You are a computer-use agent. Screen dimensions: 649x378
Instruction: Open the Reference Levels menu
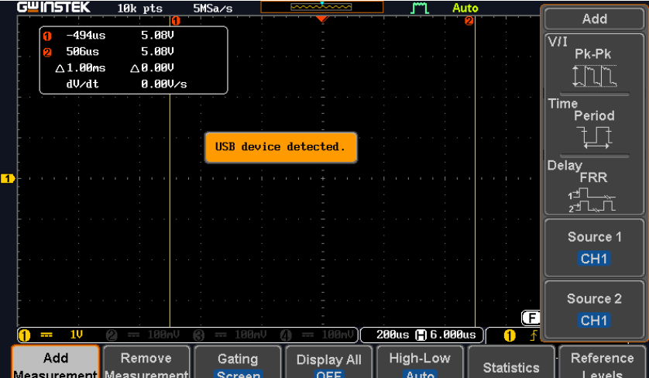point(602,363)
